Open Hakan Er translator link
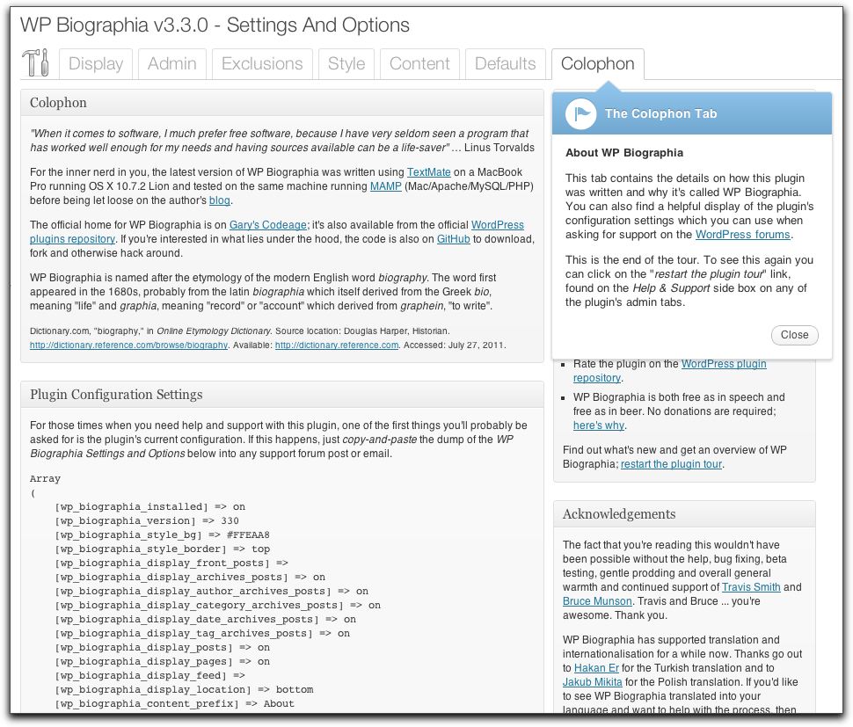The image size is (853, 727). [x=589, y=668]
